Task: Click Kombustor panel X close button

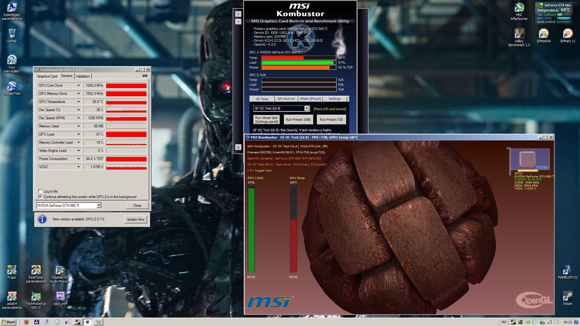Action: click(x=238, y=14)
